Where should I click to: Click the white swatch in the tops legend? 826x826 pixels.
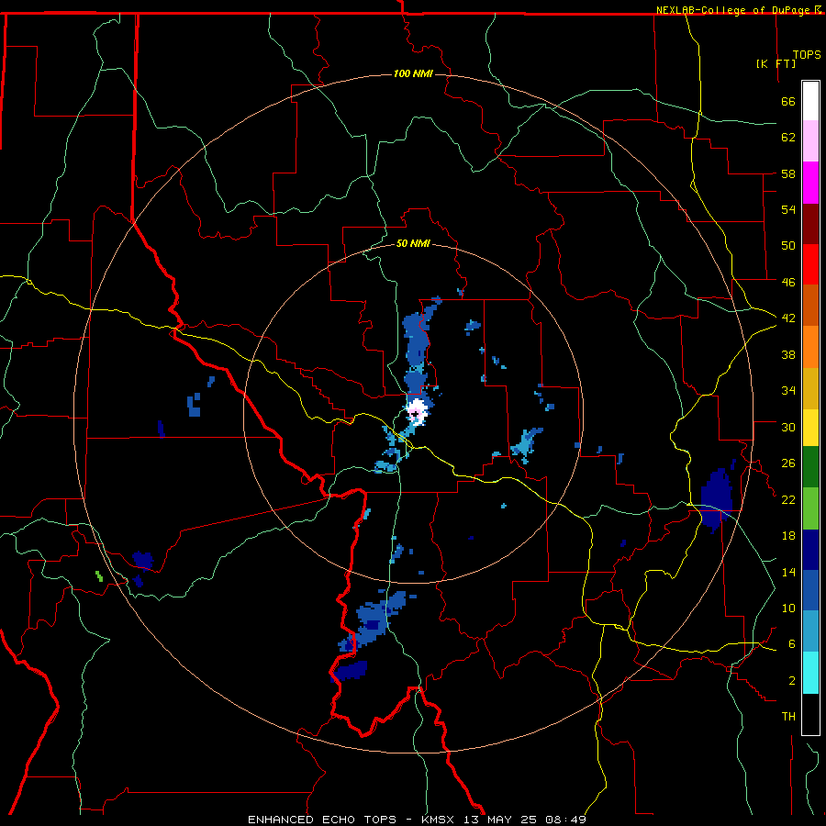810,101
